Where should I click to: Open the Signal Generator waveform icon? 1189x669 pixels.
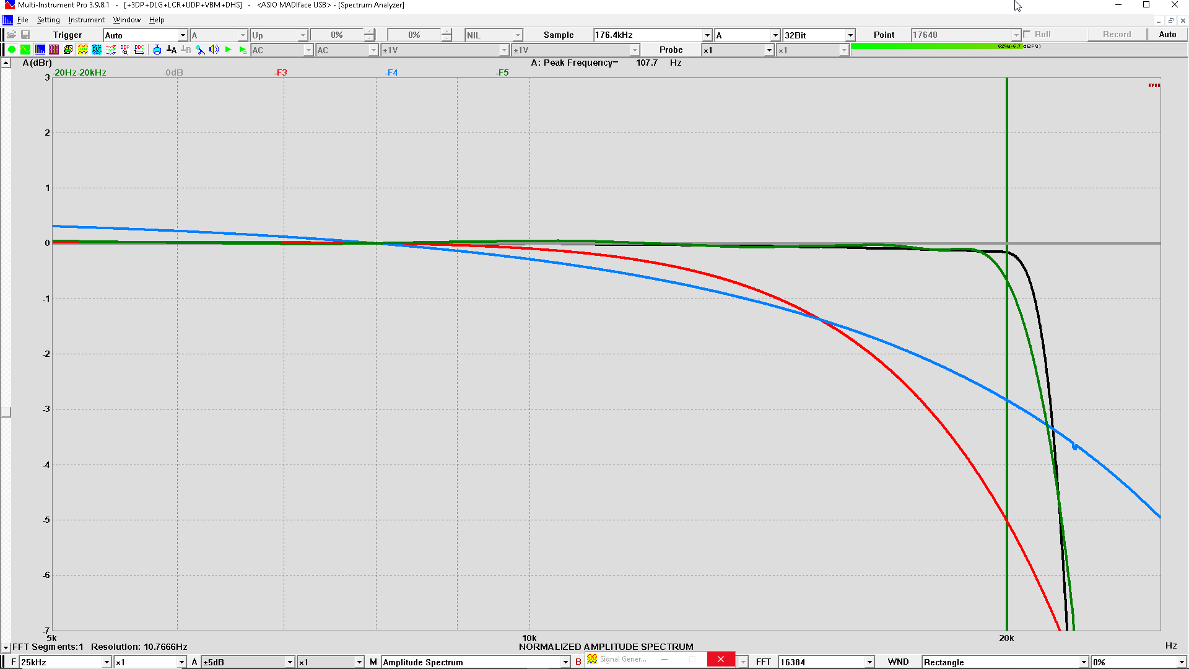pos(82,50)
